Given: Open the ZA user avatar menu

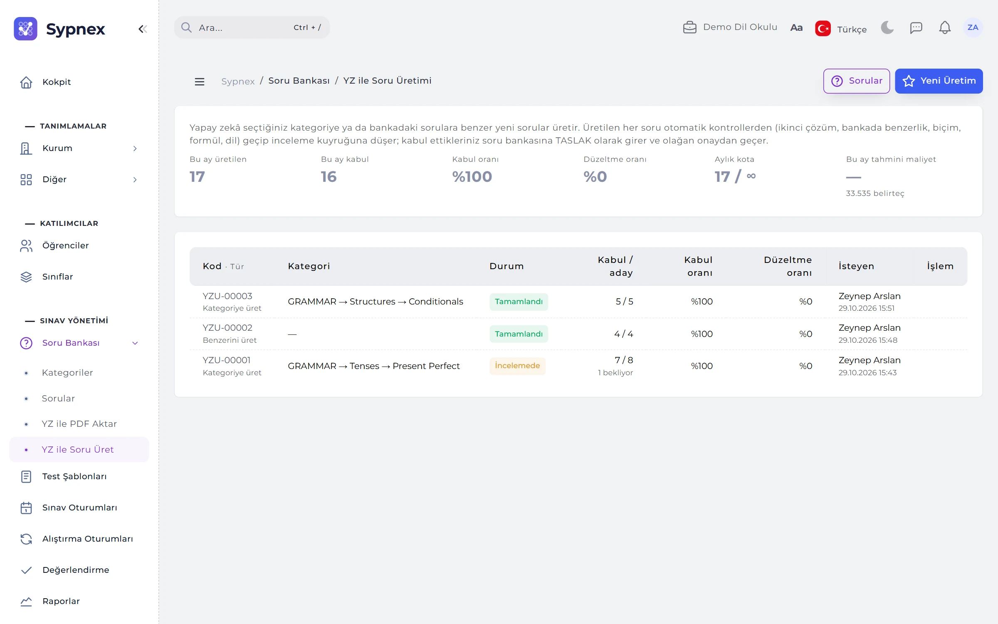Looking at the screenshot, I should pyautogui.click(x=973, y=27).
